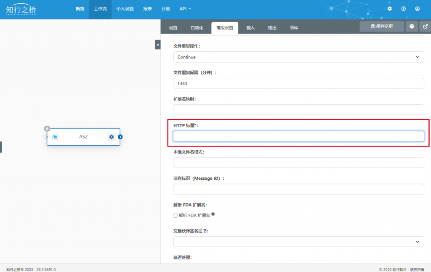Enable the 解析 FDA 扩展名 checkbox
This screenshot has width=431, height=272.
(176, 216)
